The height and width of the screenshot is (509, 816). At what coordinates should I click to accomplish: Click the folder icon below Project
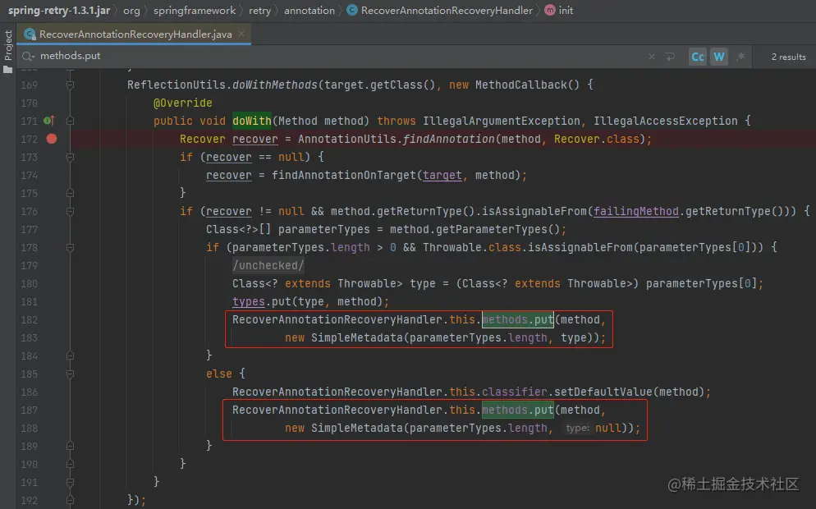(8, 69)
